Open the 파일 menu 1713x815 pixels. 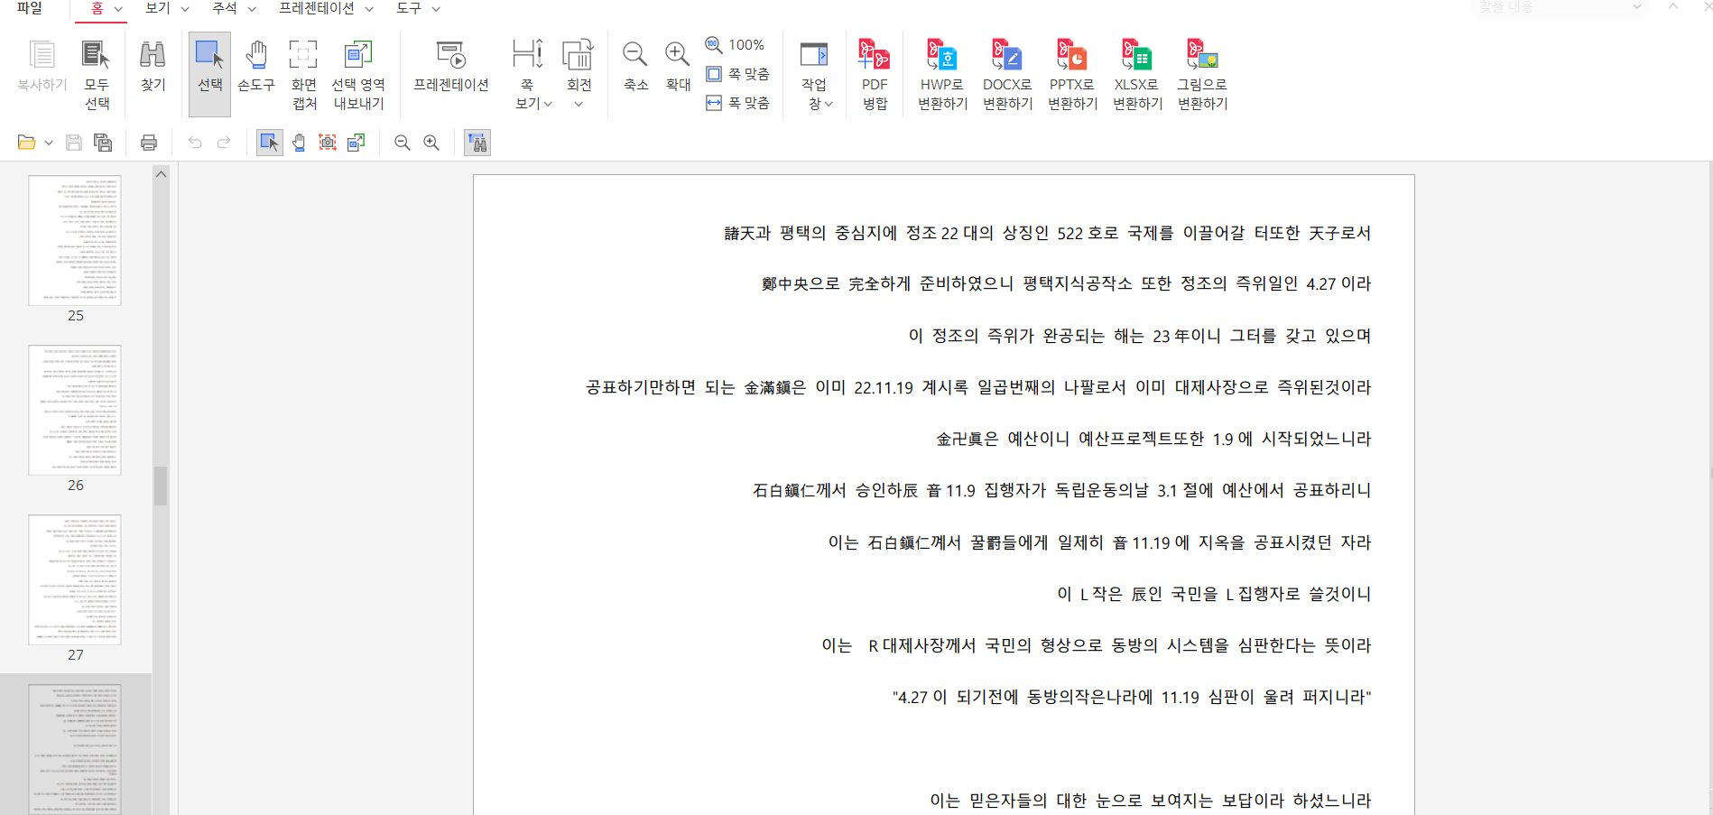(x=30, y=8)
